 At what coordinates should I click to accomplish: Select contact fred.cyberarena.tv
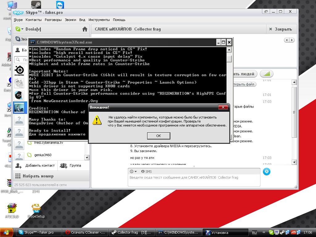tap(48, 143)
